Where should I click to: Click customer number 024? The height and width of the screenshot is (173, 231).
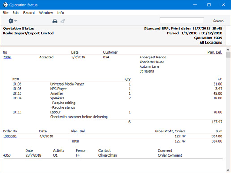(106, 57)
